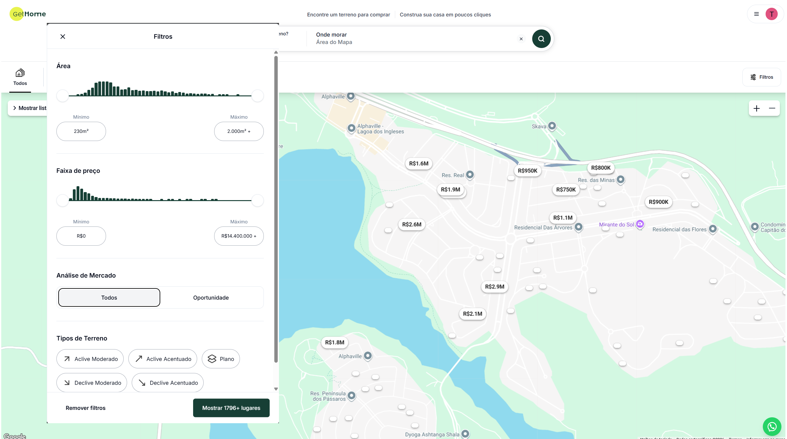The width and height of the screenshot is (787, 439).
Task: Open the hamburger menu icon
Action: tap(756, 14)
